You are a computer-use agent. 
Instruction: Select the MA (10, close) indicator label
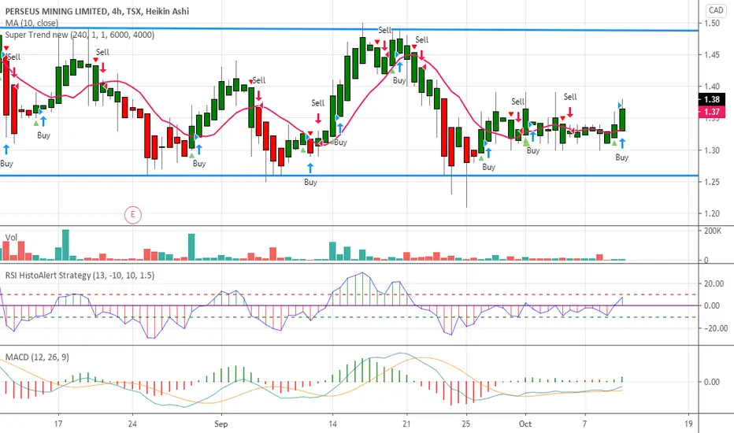(32, 23)
